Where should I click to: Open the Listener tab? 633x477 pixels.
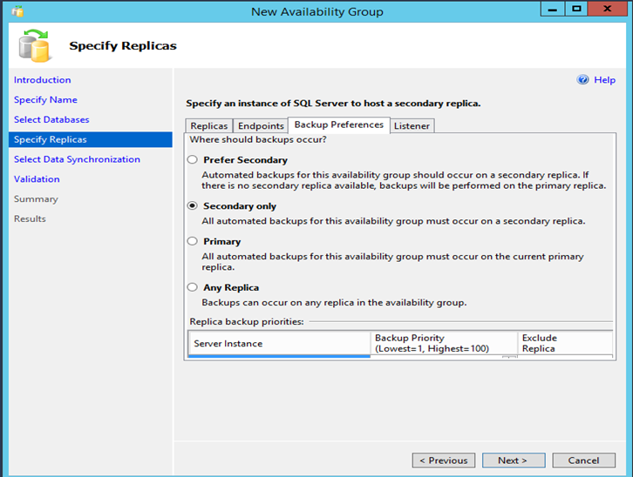click(x=412, y=126)
